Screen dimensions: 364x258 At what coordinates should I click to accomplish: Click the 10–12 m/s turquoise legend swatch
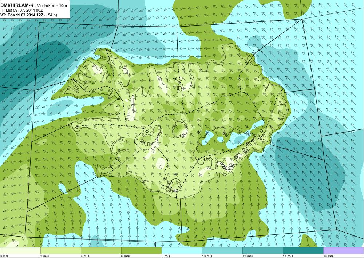coord(222,251)
